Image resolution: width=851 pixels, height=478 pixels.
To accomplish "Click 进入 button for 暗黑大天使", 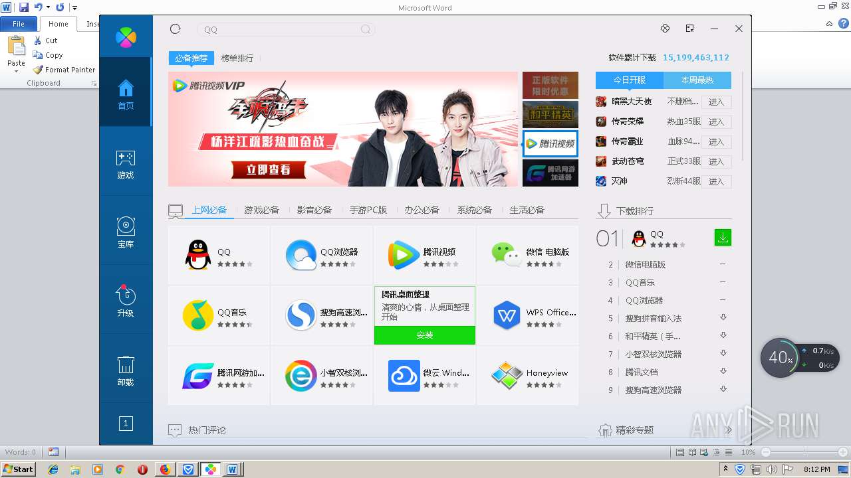I will coord(716,102).
